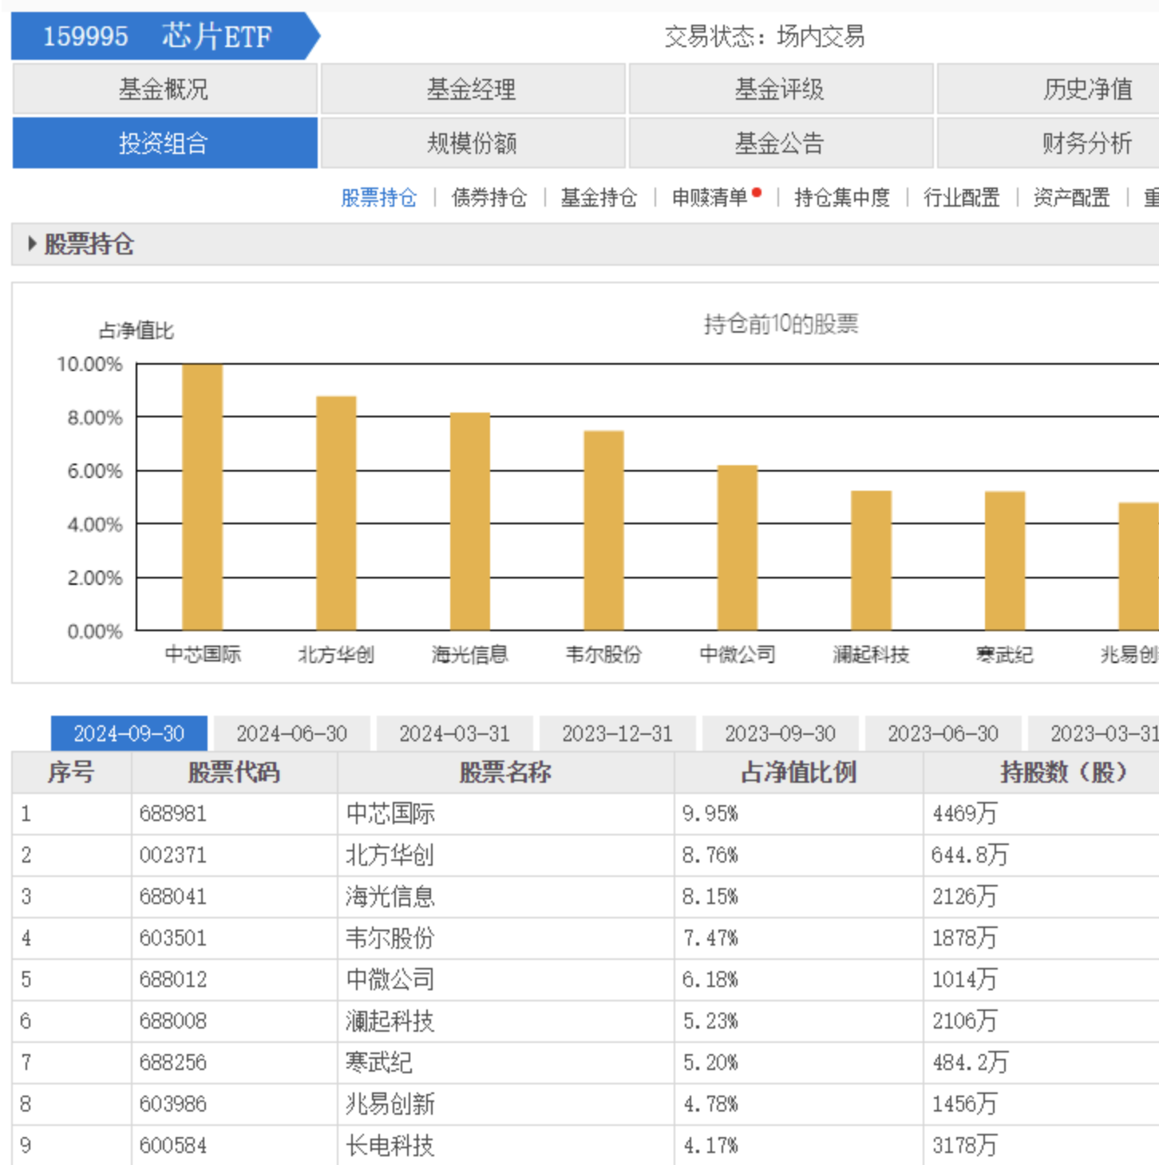Click stock name 中微公司 in table
The height and width of the screenshot is (1165, 1159).
tap(390, 980)
